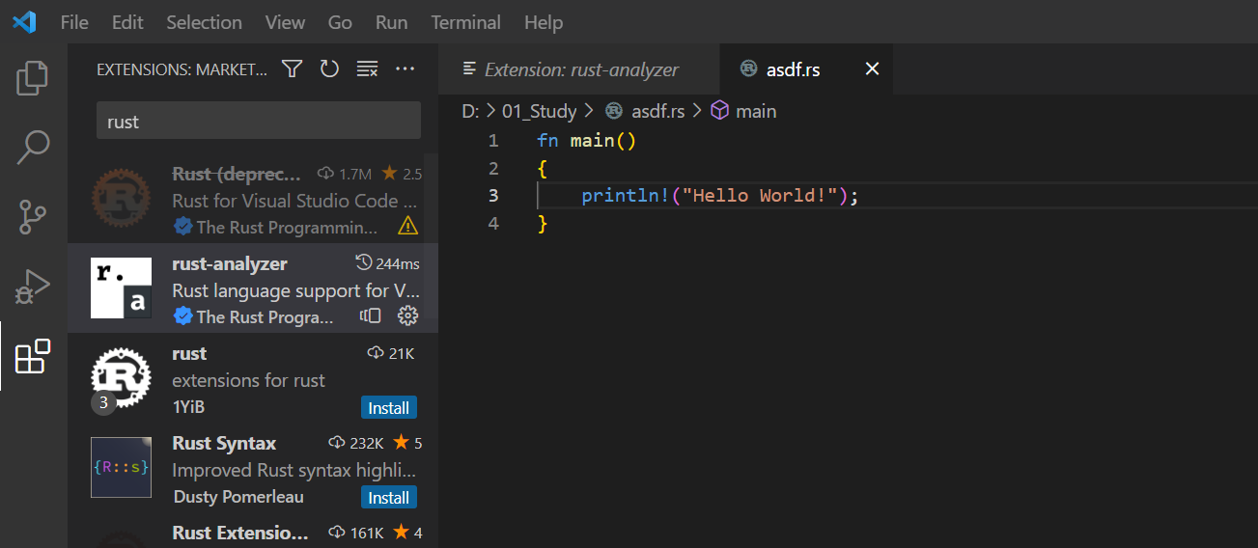Viewport: 1258px width, 548px height.
Task: Open Views and More Actions ellipsis
Action: (x=405, y=68)
